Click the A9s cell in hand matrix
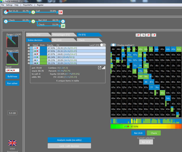182x152 pixels. (x=140, y=49)
